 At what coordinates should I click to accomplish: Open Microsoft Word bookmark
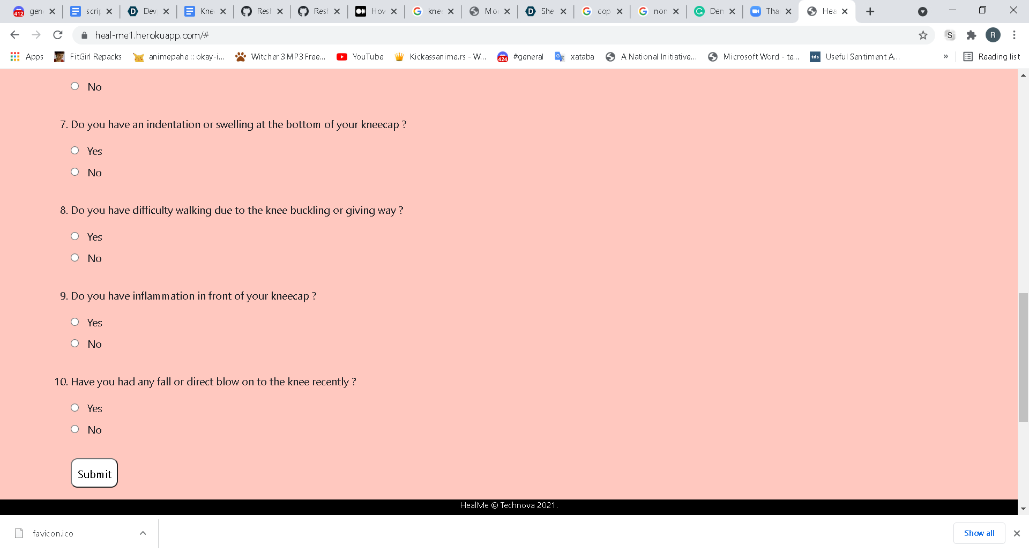[754, 57]
